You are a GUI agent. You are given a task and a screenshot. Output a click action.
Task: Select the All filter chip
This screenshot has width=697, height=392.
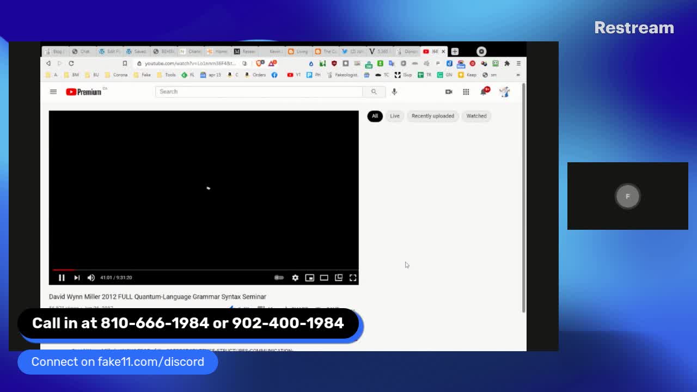click(x=375, y=116)
